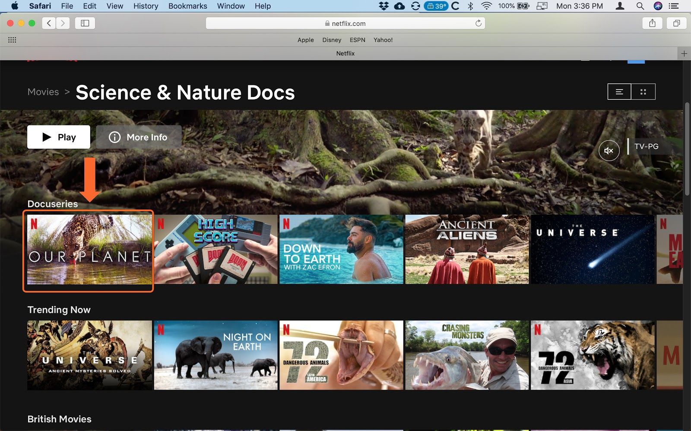The width and height of the screenshot is (691, 431).
Task: Open the cloud upload status icon
Action: tap(399, 6)
